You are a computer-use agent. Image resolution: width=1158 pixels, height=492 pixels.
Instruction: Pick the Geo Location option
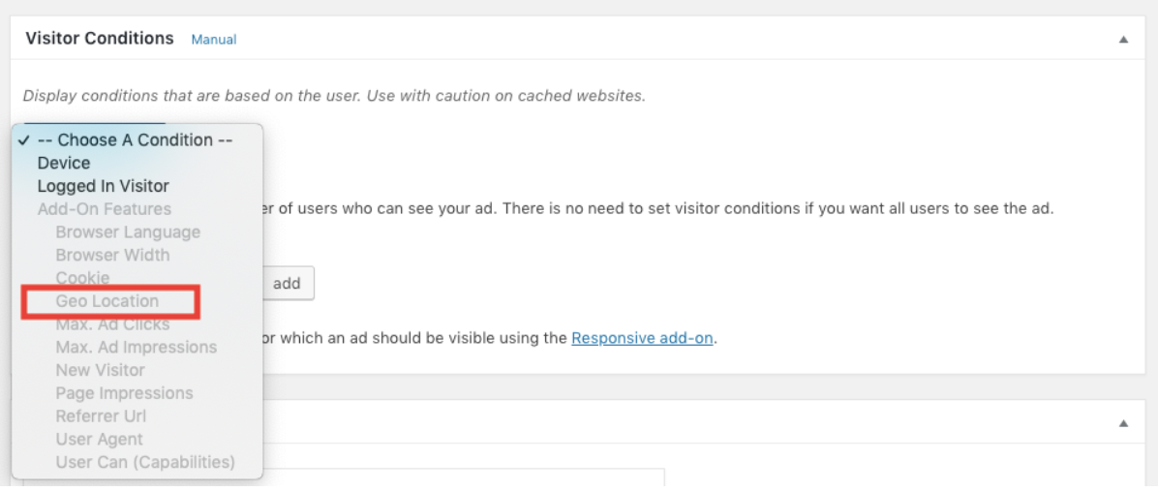coord(107,301)
